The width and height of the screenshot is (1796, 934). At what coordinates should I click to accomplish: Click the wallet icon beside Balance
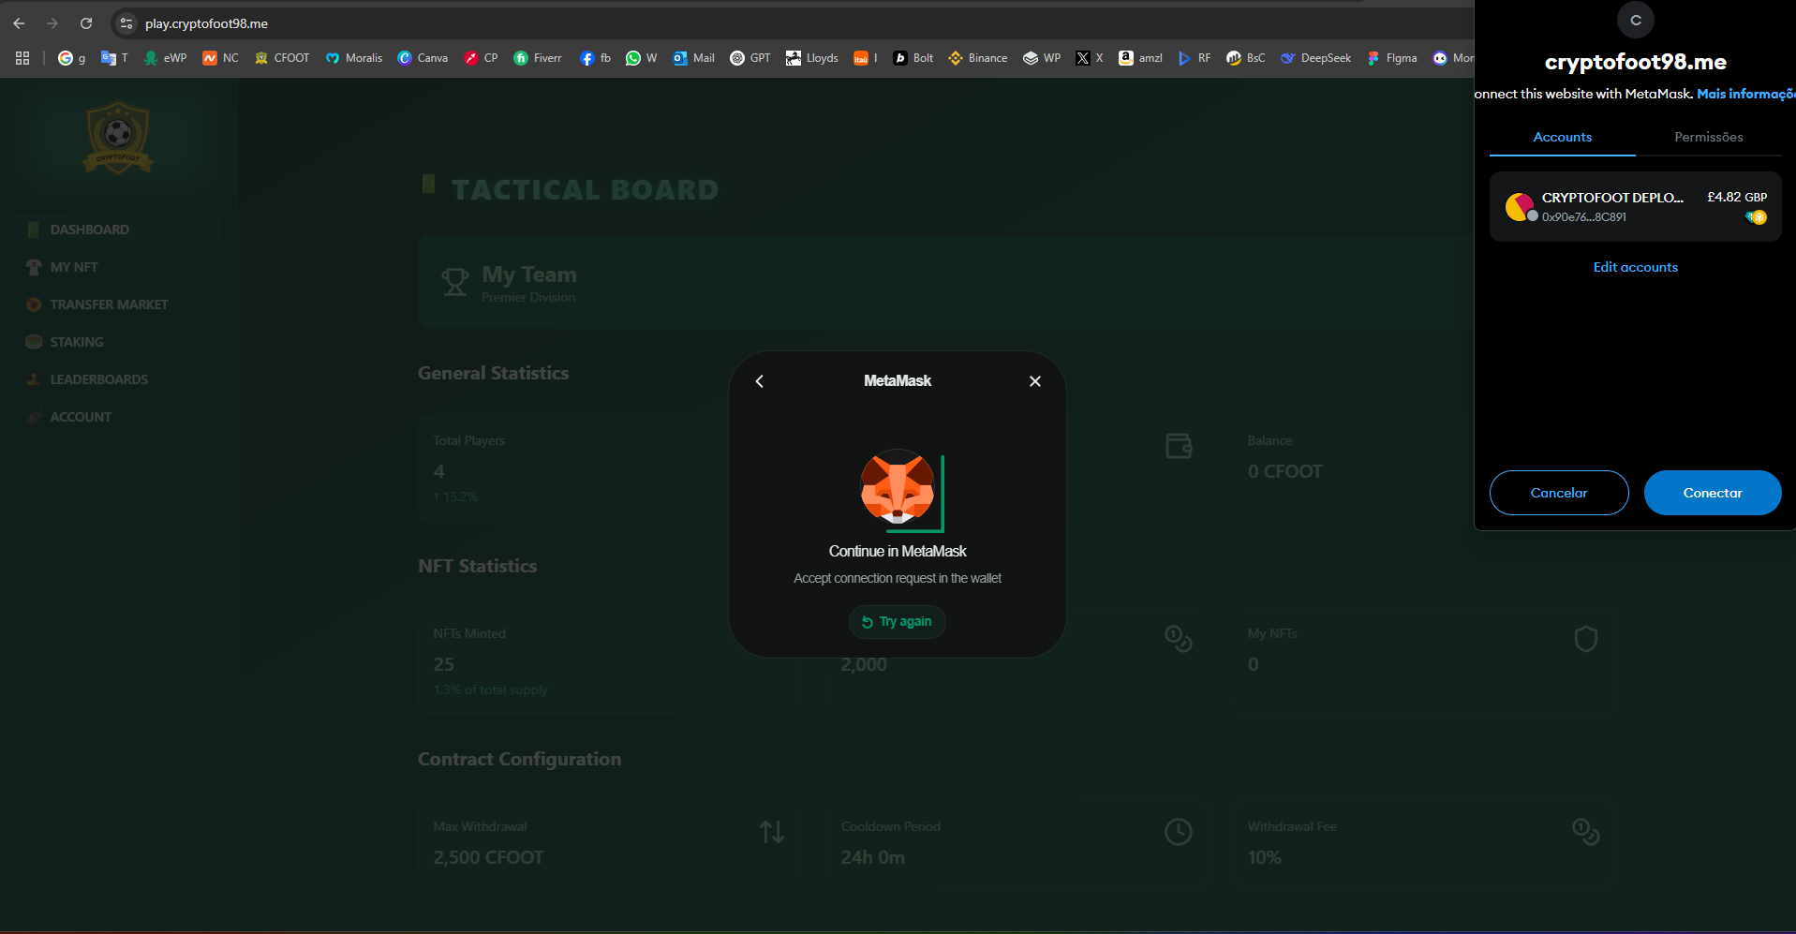coord(1179,446)
